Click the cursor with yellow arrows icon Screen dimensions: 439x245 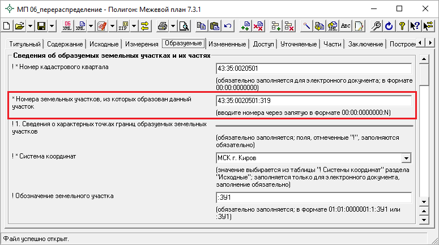tap(428, 26)
